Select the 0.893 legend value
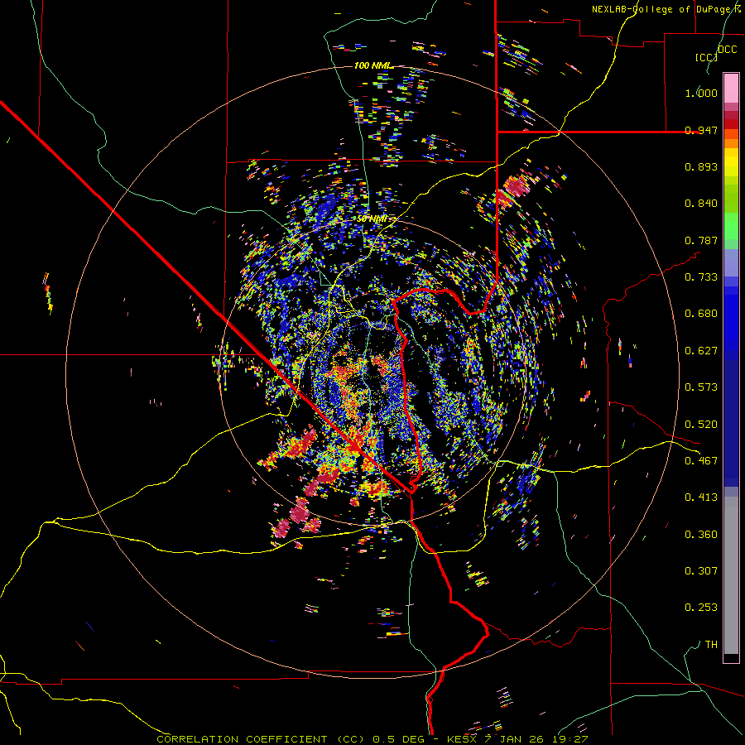This screenshot has width=745, height=745. [701, 166]
